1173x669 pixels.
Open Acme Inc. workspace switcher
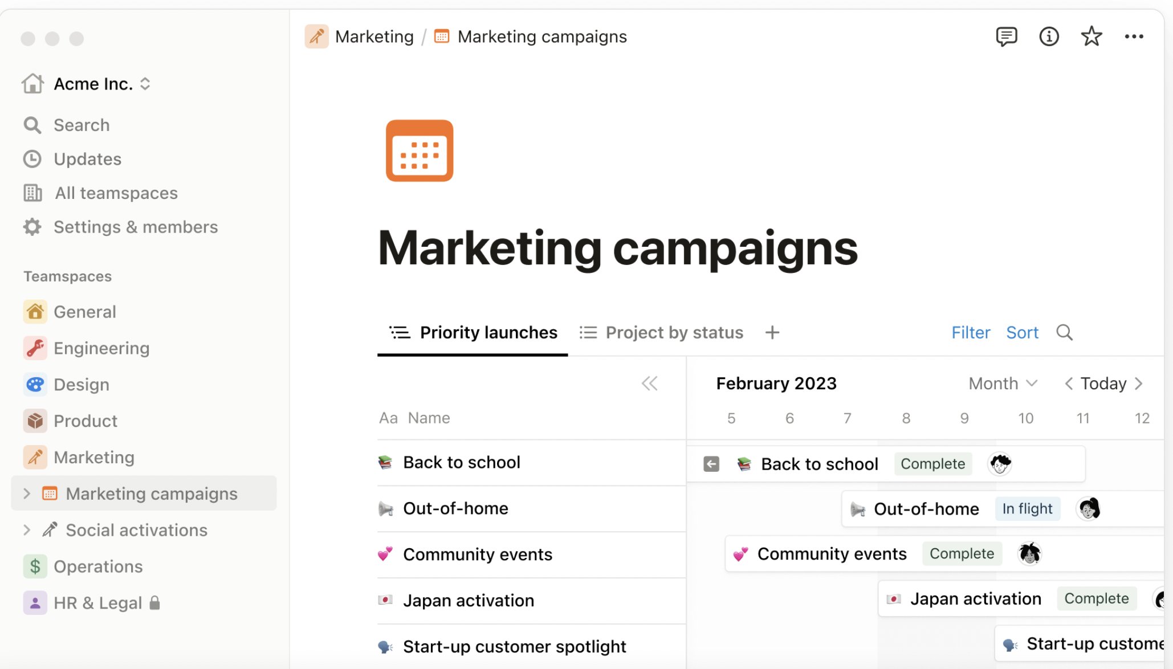point(94,84)
